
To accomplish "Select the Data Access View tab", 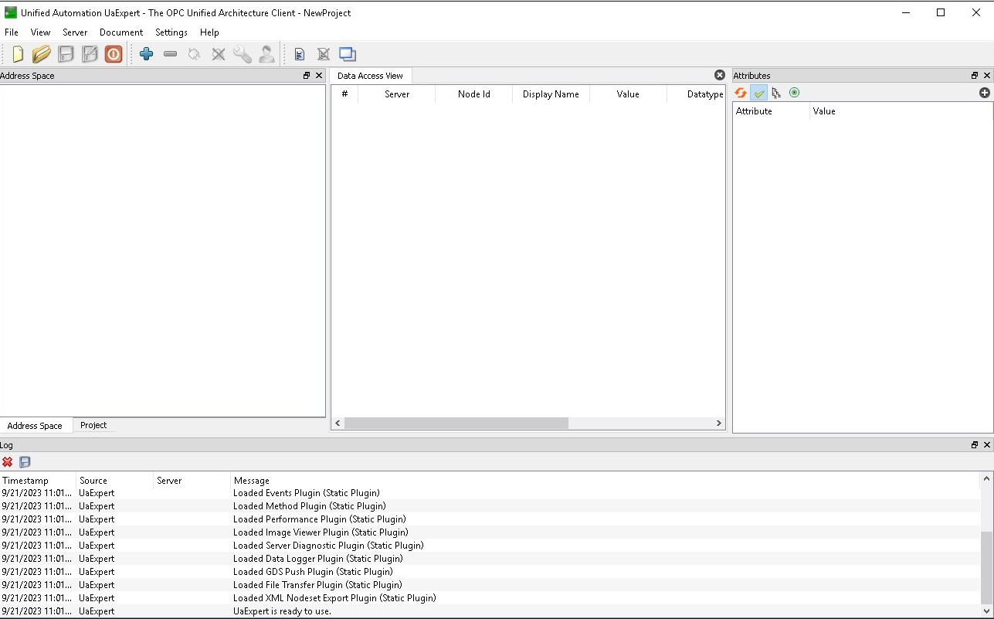I will pyautogui.click(x=370, y=76).
